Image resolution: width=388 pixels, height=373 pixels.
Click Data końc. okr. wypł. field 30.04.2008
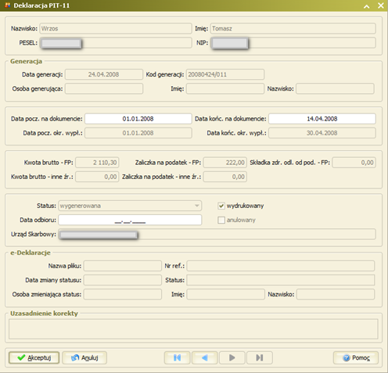point(322,133)
